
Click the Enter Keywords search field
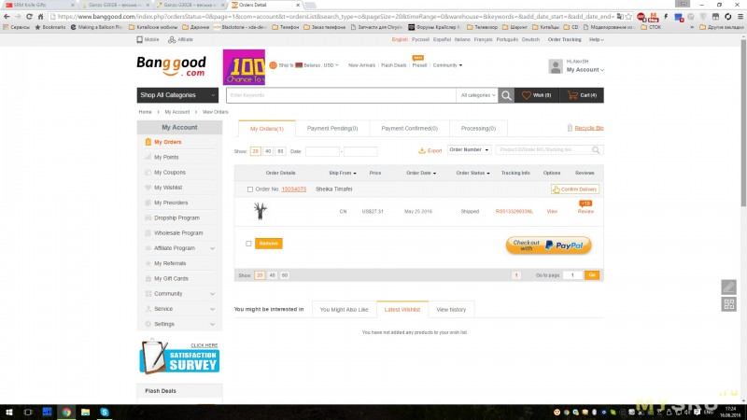click(341, 95)
